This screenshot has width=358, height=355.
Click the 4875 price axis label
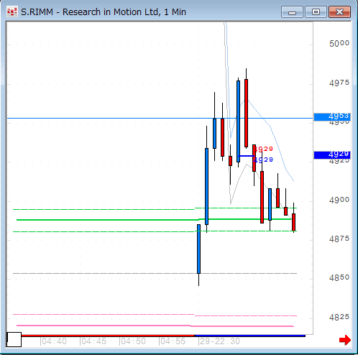point(339,239)
